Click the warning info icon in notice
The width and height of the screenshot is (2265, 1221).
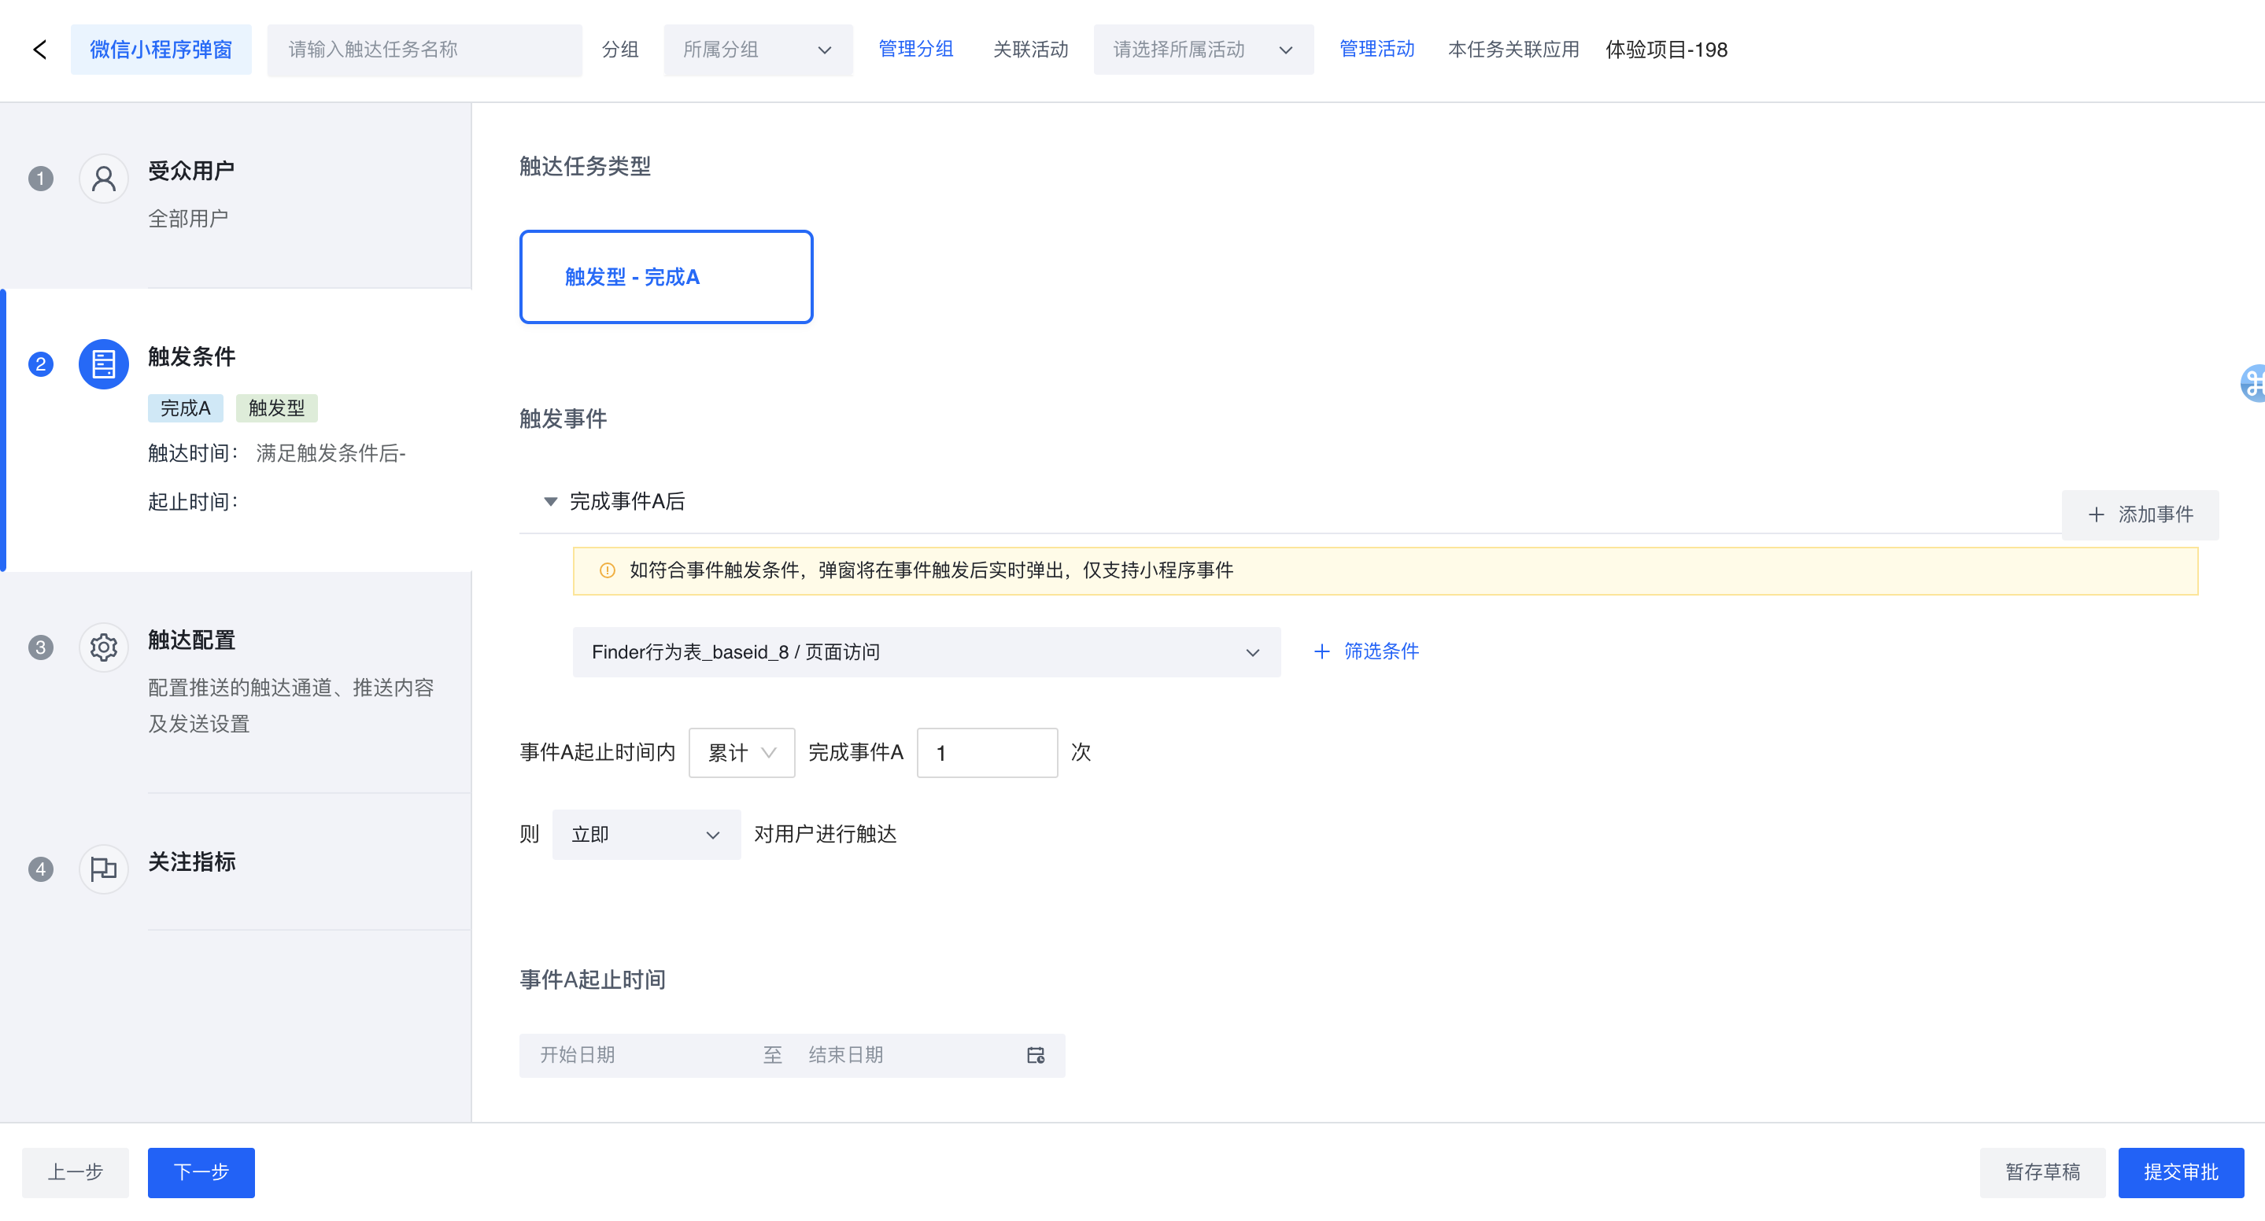607,570
